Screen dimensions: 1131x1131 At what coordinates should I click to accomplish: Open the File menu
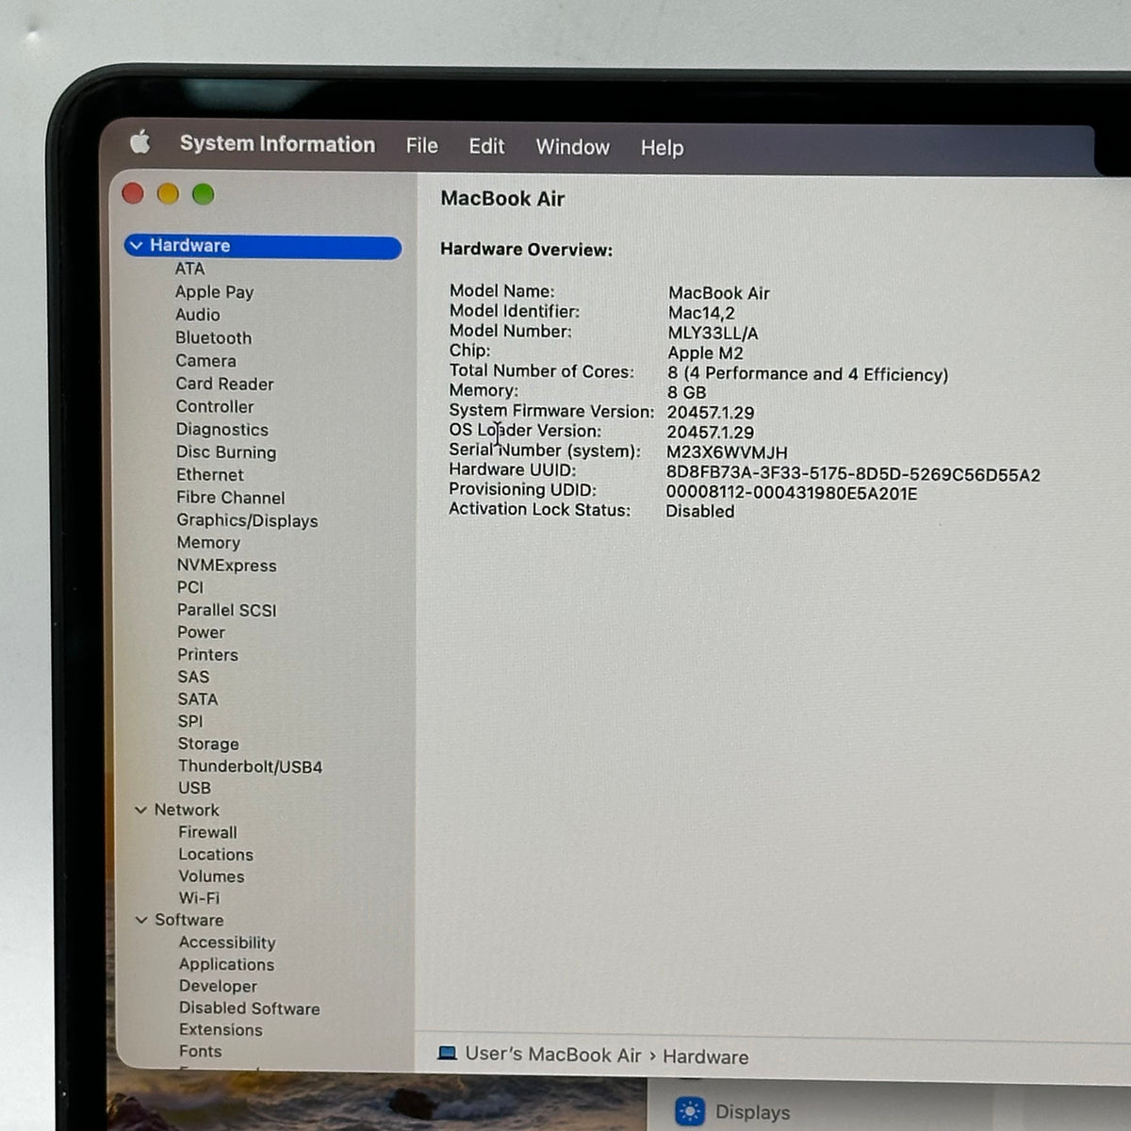coord(421,146)
